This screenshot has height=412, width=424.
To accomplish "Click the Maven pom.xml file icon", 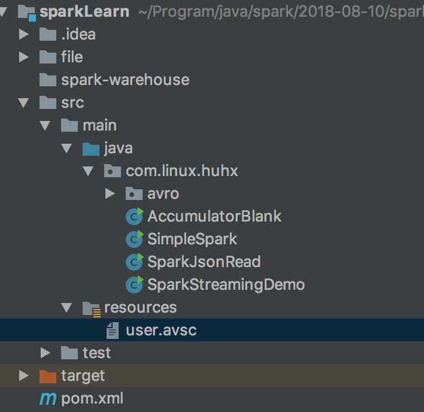I will 47,398.
